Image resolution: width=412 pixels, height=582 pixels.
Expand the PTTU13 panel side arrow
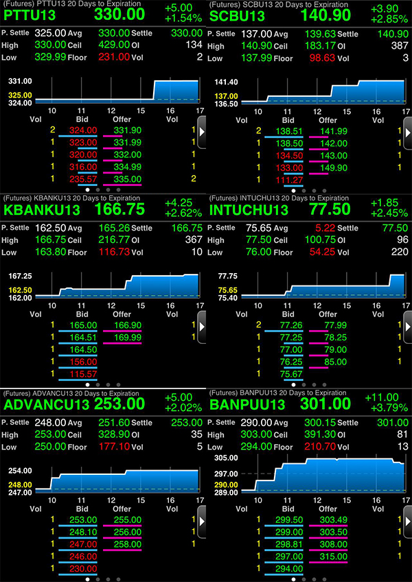pos(201,132)
